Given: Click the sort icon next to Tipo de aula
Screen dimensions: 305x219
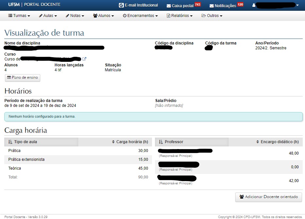Looking at the screenshot, I should pyautogui.click(x=10, y=142).
